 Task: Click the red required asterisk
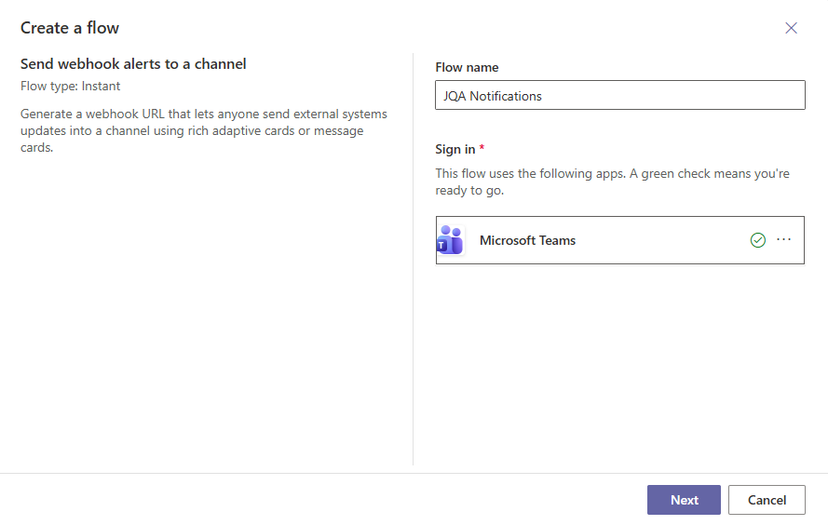click(482, 149)
